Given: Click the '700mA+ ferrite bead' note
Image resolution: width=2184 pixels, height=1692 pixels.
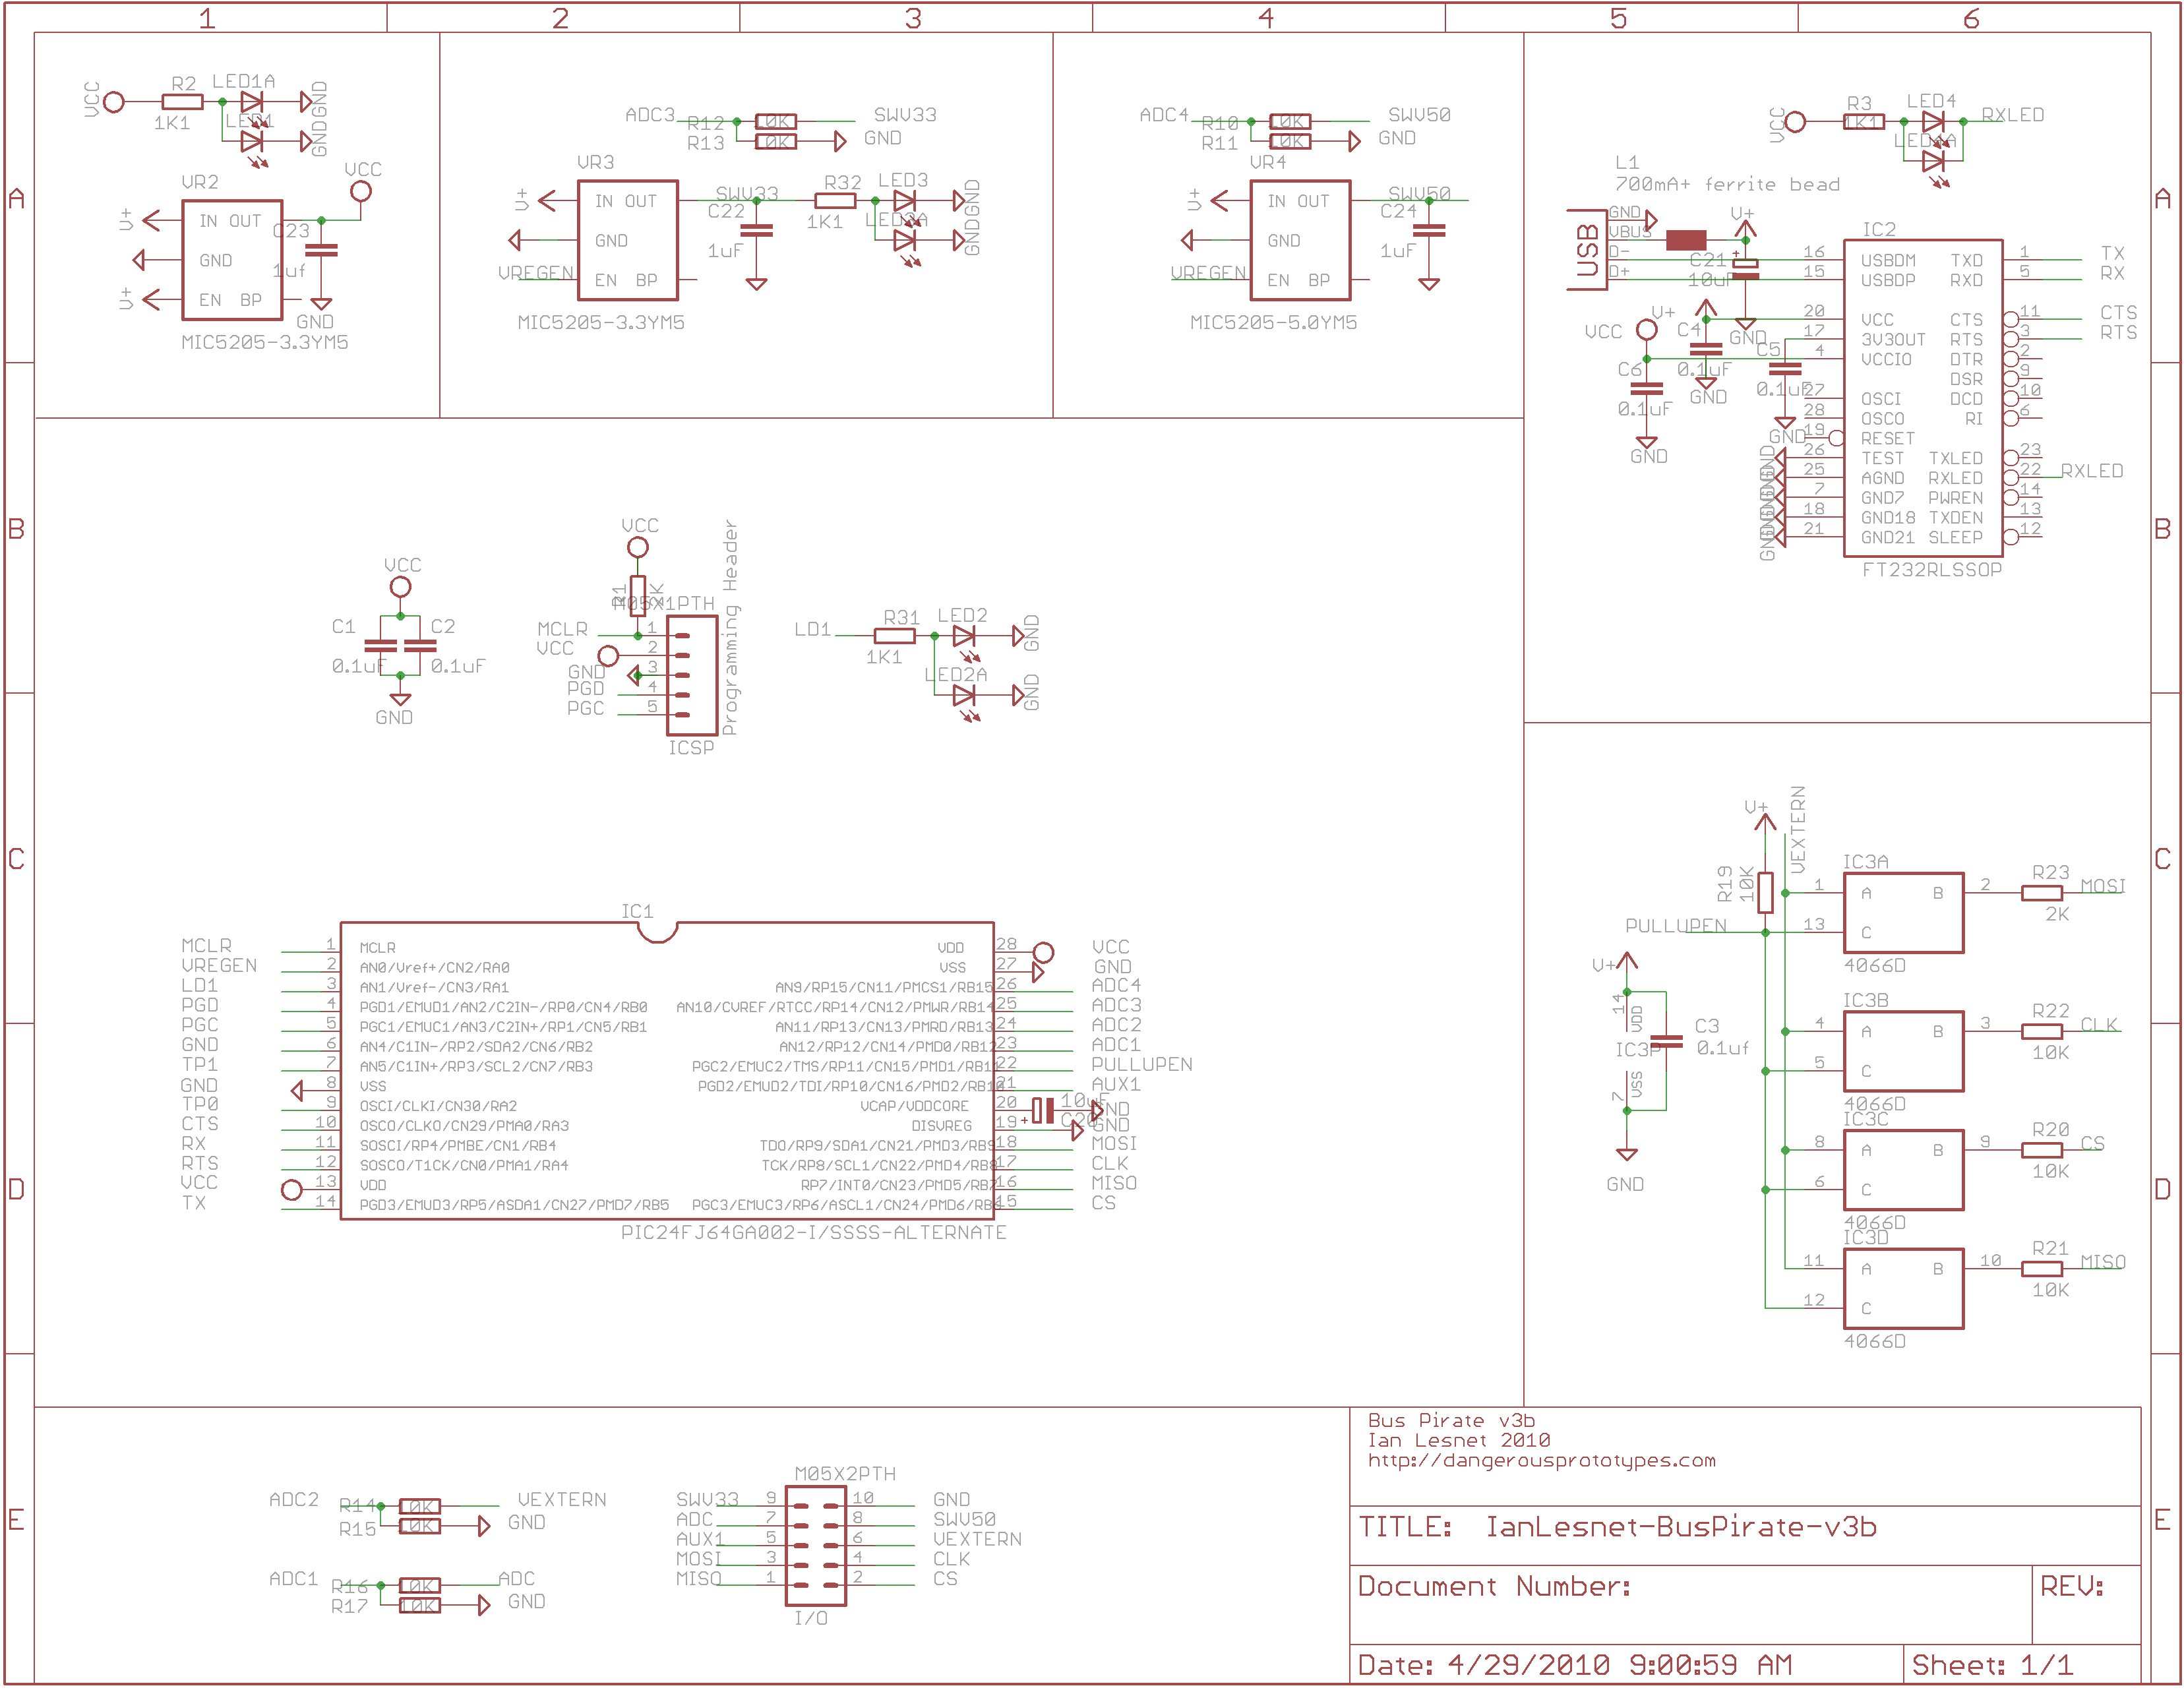Looking at the screenshot, I should click(1727, 184).
